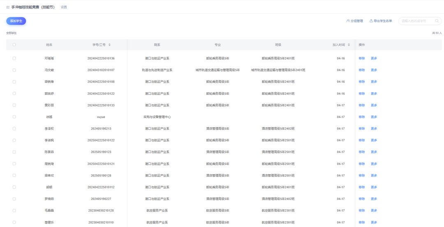Open 更多 menu for ID 2024042225010136

click(374, 58)
